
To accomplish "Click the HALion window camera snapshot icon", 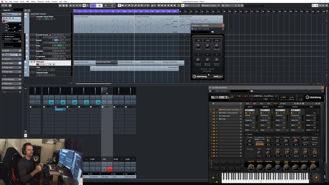I will tap(252, 91).
